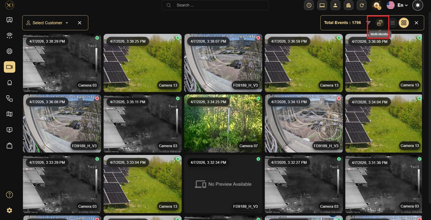This screenshot has height=220, width=431.
Task: Close the Total Events toolbar with X
Action: (x=416, y=23)
